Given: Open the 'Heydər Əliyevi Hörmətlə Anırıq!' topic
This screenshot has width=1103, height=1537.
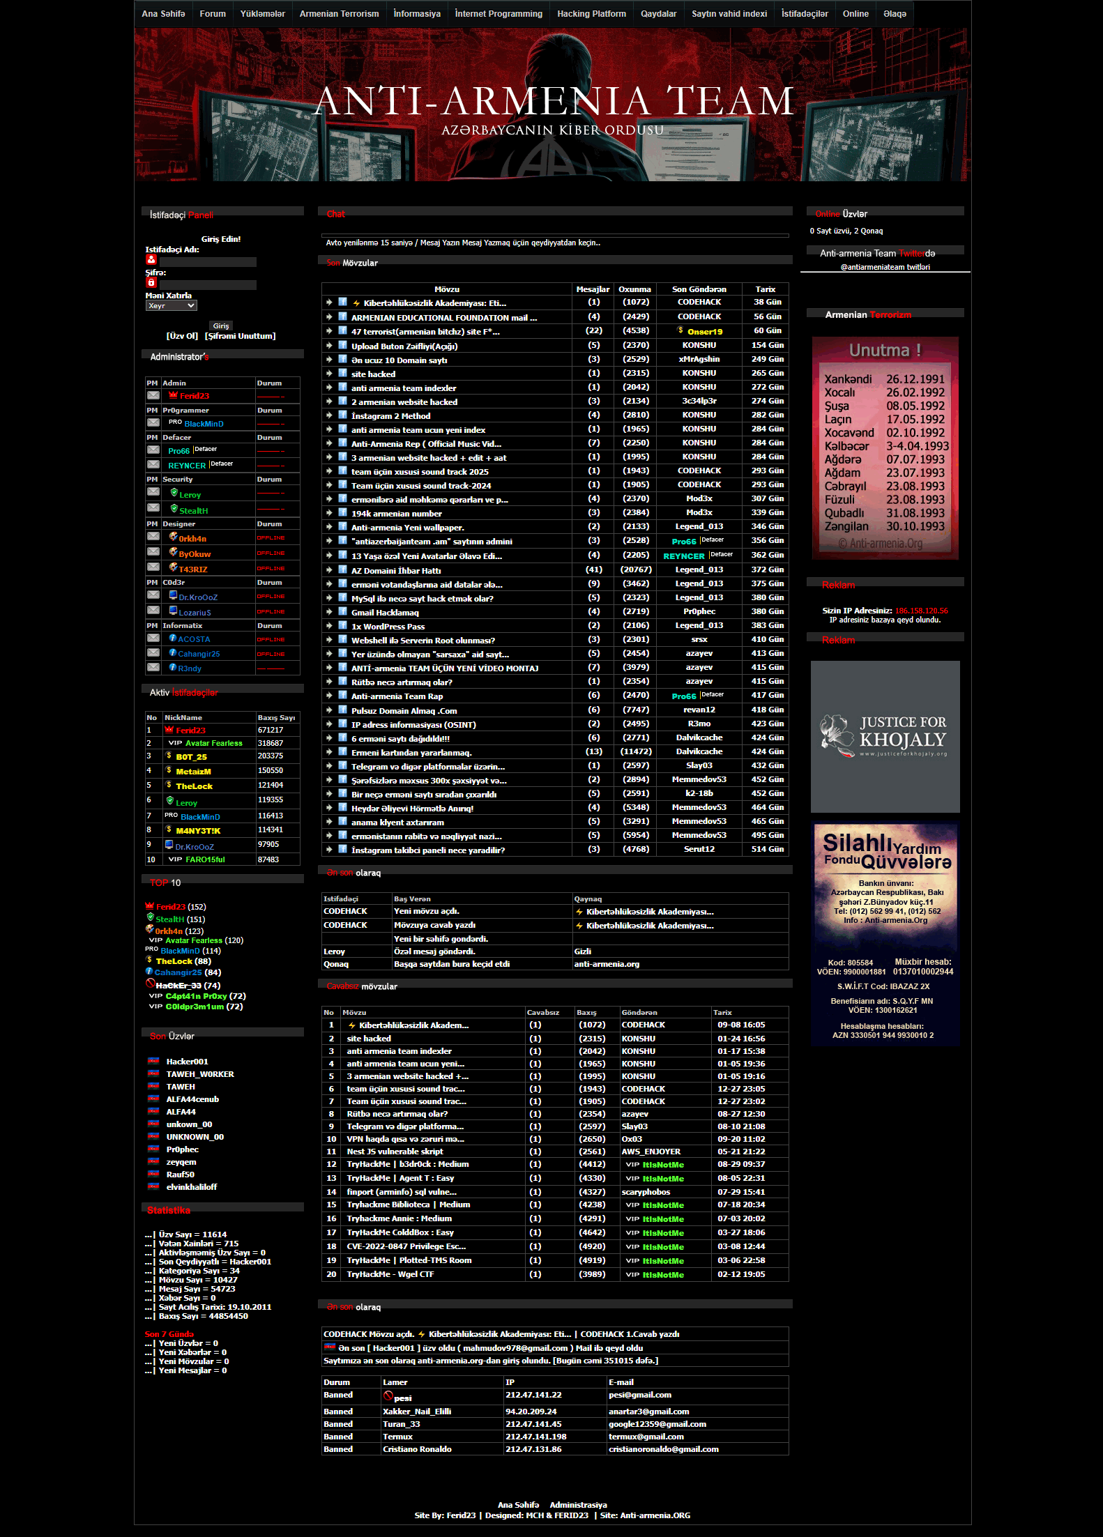Looking at the screenshot, I should [x=412, y=808].
